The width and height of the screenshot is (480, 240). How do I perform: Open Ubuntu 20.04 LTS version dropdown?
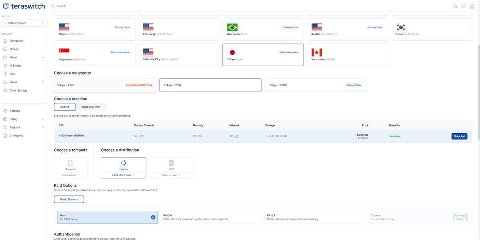click(123, 175)
